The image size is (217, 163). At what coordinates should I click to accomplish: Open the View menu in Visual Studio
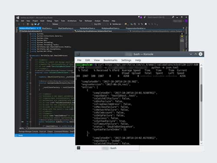point(28,21)
